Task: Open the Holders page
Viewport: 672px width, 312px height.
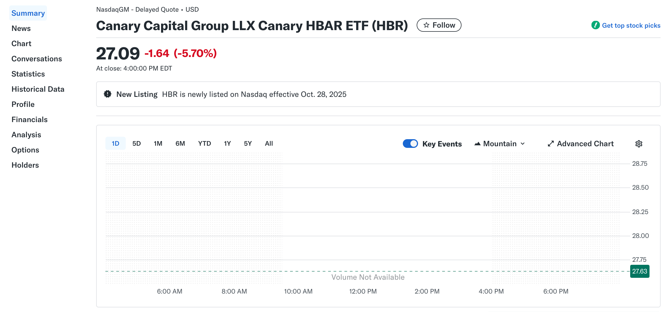Action: 25,165
